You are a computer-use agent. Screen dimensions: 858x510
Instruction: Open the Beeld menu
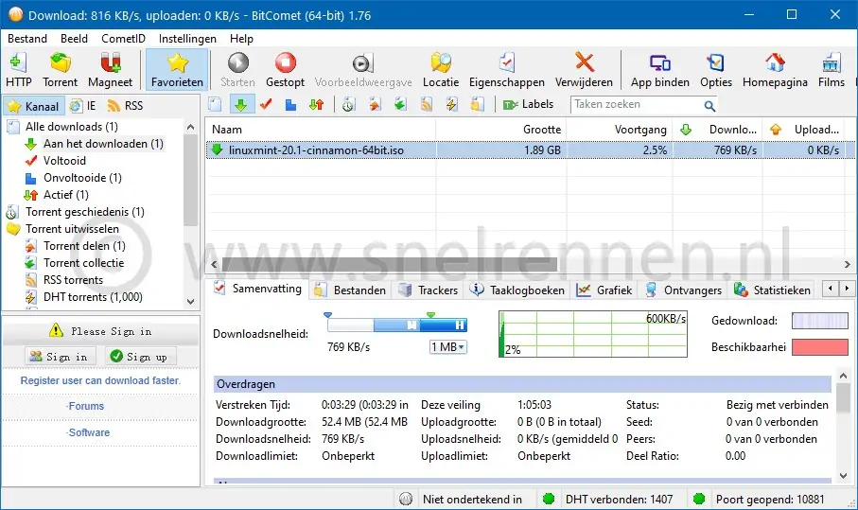pos(74,38)
